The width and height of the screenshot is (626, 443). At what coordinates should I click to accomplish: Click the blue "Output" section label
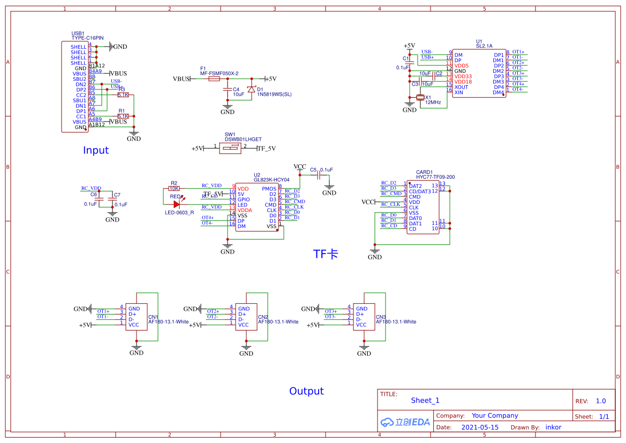[306, 391]
